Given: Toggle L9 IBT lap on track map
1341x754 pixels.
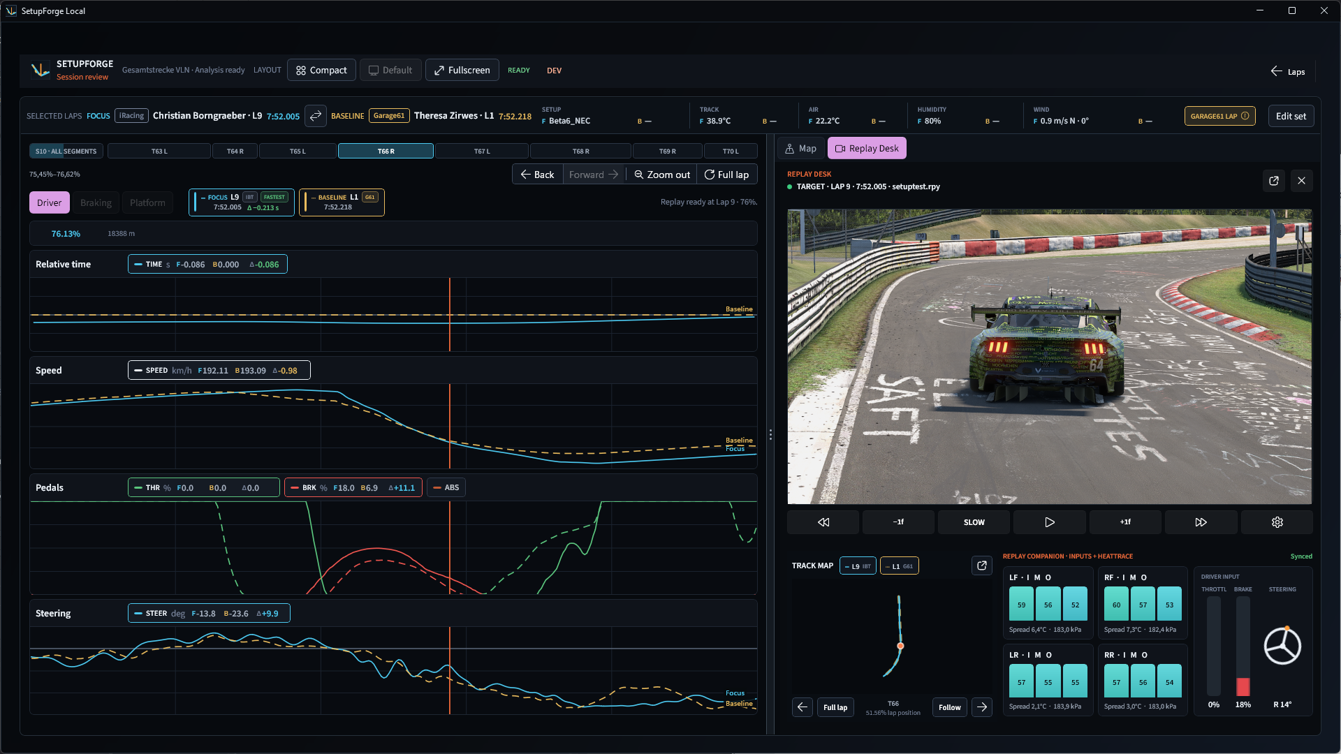Looking at the screenshot, I should click(858, 566).
